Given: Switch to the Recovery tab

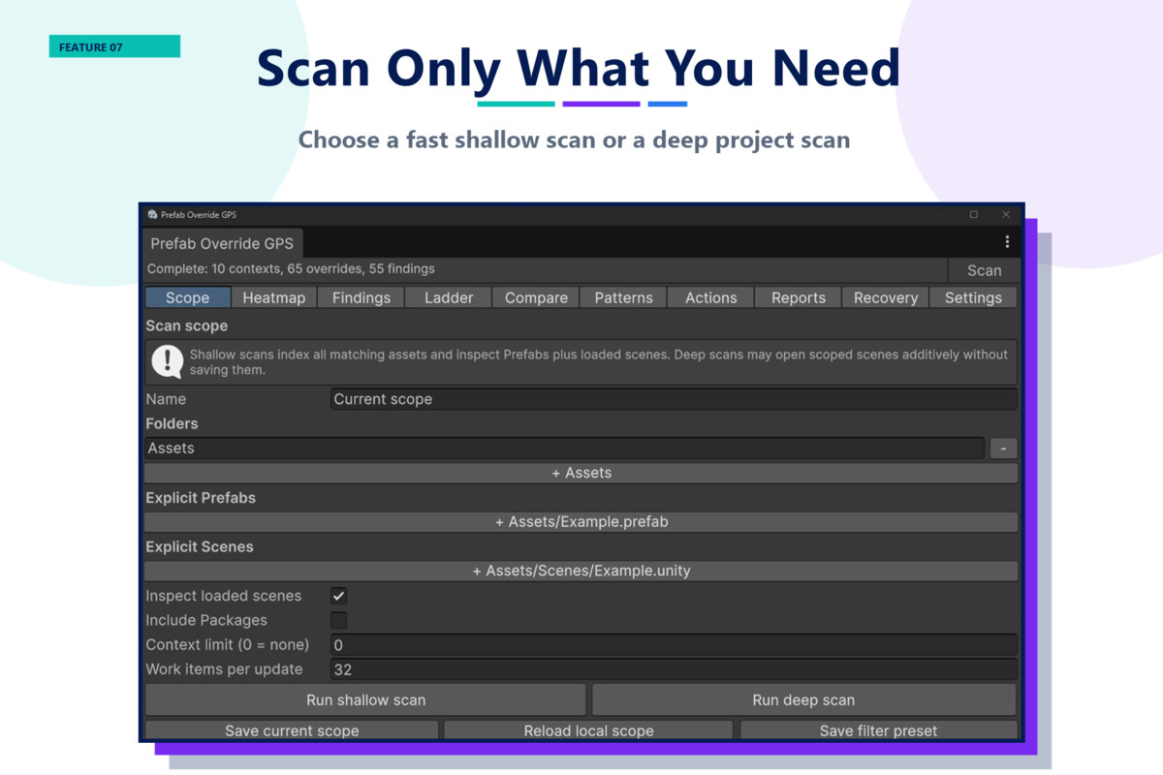Looking at the screenshot, I should pyautogui.click(x=886, y=297).
